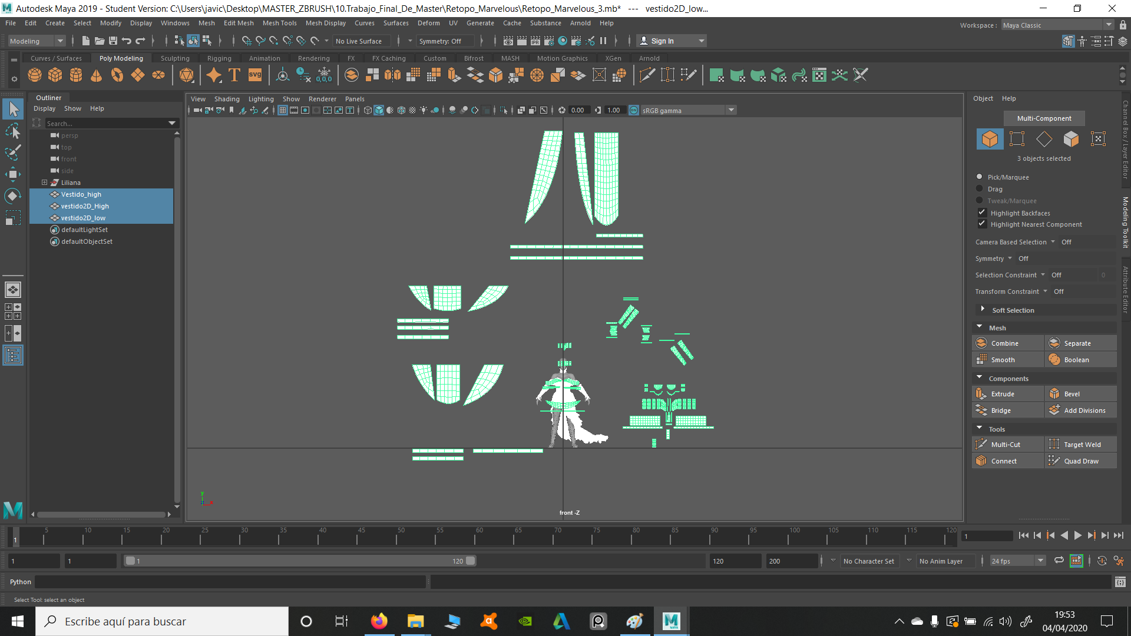Image resolution: width=1131 pixels, height=636 pixels.
Task: Uncheck Highlight Nearest Component
Action: (982, 224)
